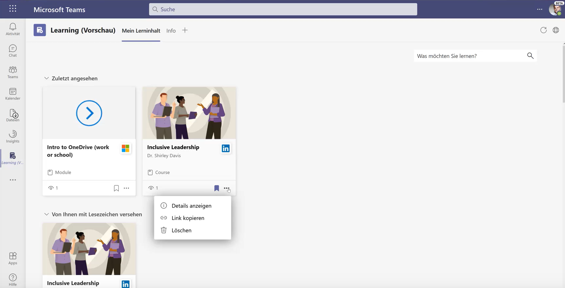Show more apps via sidebar ellipsis

coord(13,180)
